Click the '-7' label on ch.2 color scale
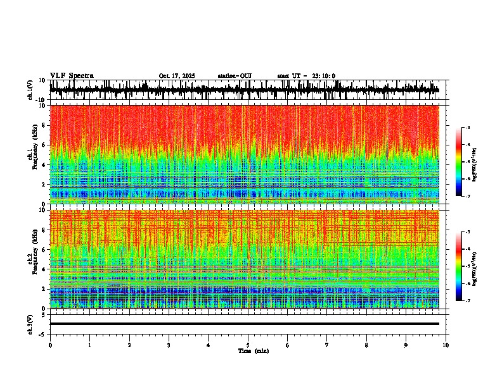The height and width of the screenshot is (387, 502). pyautogui.click(x=467, y=300)
